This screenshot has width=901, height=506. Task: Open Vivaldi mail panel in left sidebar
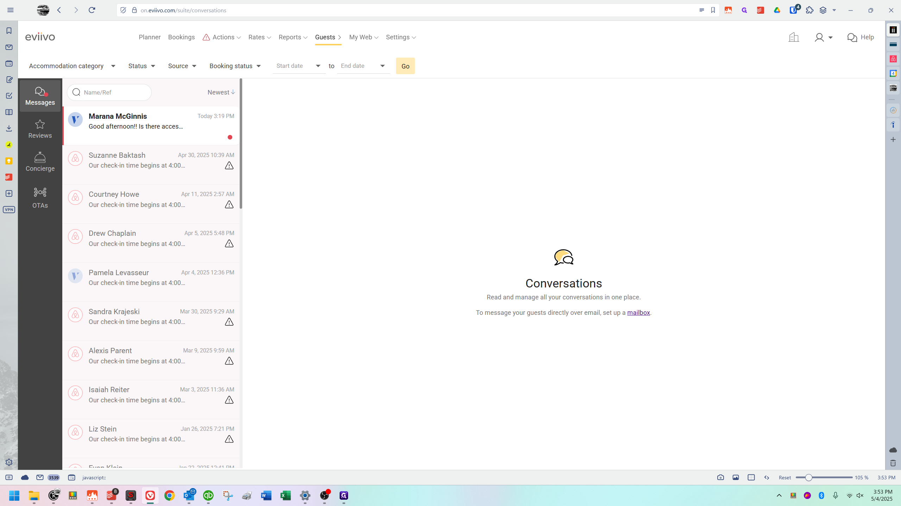tap(9, 47)
